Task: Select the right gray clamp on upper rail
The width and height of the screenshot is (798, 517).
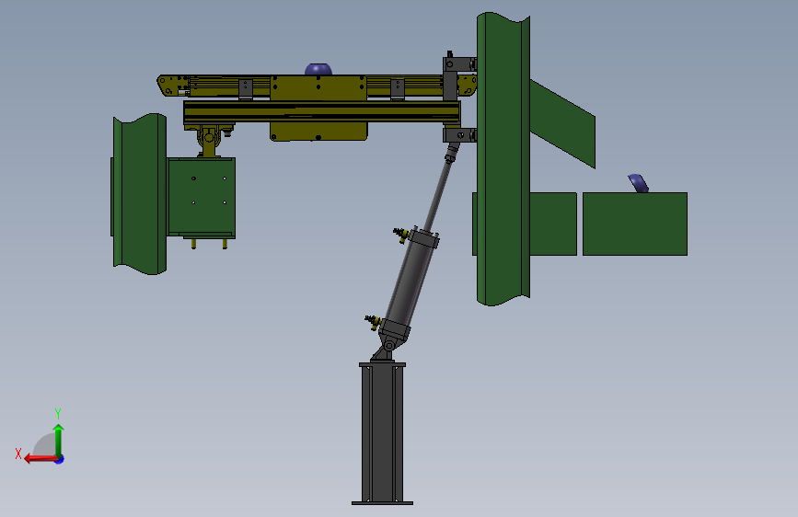Action: (398, 89)
